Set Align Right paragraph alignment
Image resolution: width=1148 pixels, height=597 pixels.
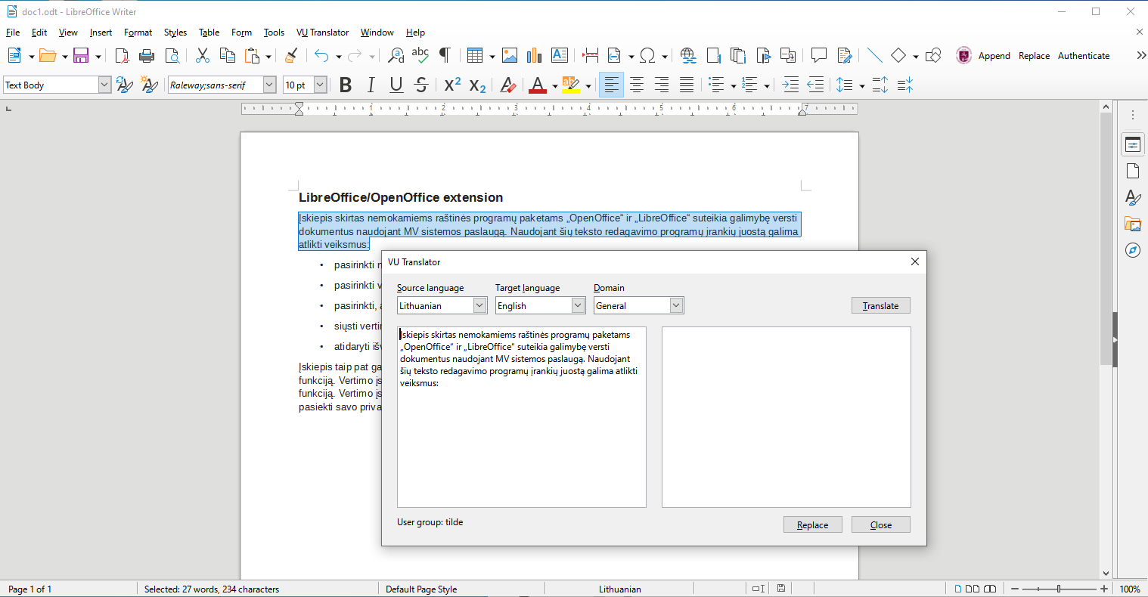(x=662, y=85)
